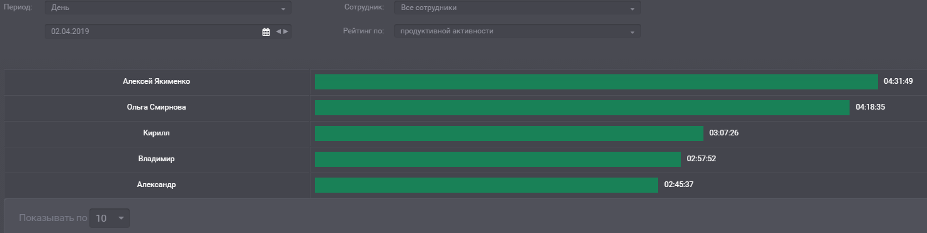Click the 02:45:37 time value

[679, 185]
